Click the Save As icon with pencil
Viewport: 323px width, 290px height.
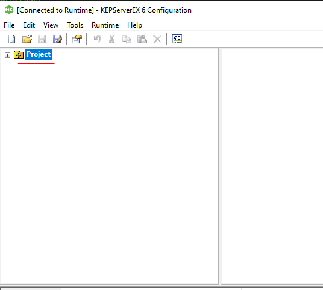[x=57, y=39]
